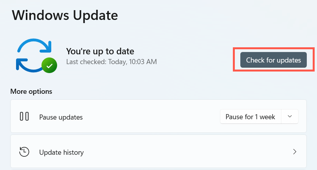Click the clock icon beside Update history
Image resolution: width=317 pixels, height=170 pixels.
(x=24, y=152)
